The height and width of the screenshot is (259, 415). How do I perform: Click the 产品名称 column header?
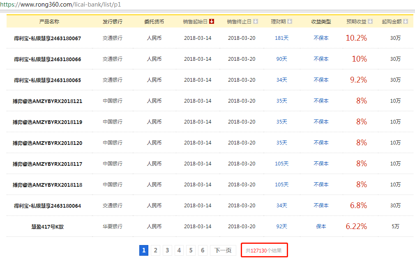click(x=49, y=21)
